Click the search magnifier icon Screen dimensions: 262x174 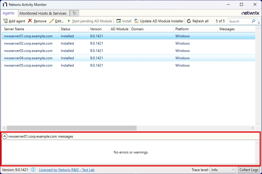(253, 21)
